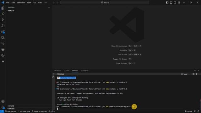This screenshot has width=201, height=113.
Task: Open the Remote Explorer view
Action: pos(3,38)
